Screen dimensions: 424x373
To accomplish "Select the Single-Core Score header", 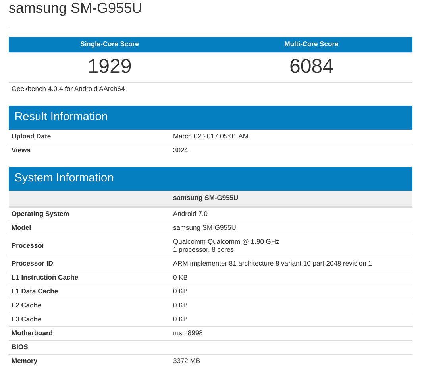I will point(110,44).
